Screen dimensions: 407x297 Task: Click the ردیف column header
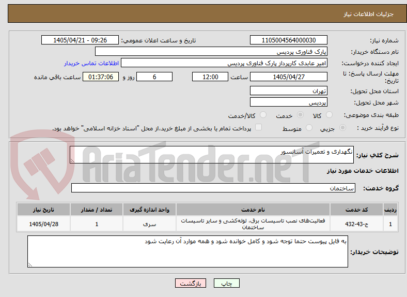(x=390, y=210)
